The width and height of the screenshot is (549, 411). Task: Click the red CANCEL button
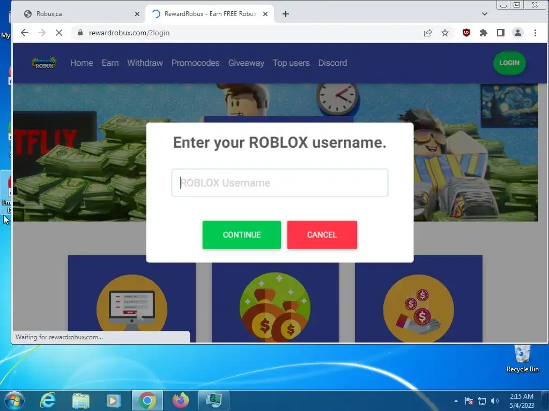coord(322,235)
